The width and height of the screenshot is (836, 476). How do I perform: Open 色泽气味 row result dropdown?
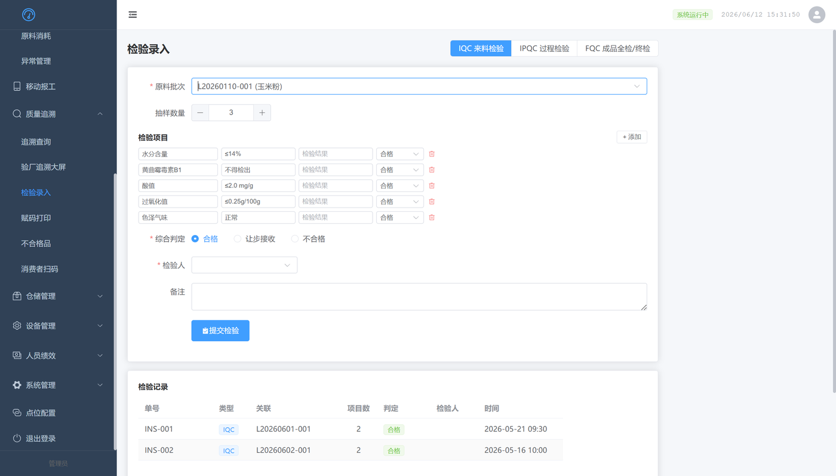point(400,218)
